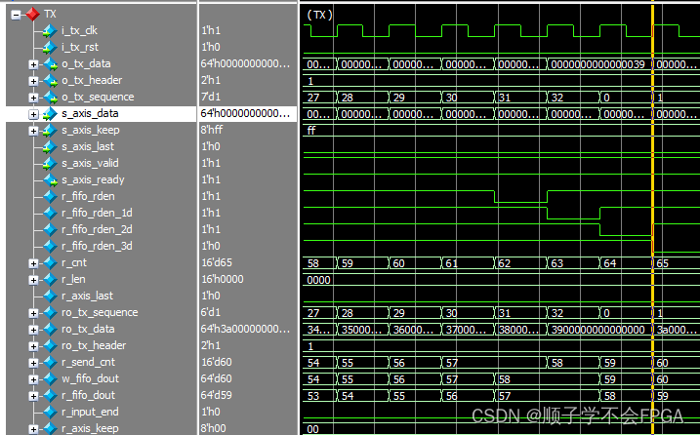Viewport: 700px width, 435px height.
Task: Click the 16'd65 value of r_cnt
Action: pos(217,262)
